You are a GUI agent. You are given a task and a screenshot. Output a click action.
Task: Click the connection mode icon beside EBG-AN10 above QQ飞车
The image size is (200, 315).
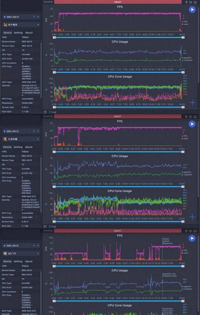coord(34,246)
